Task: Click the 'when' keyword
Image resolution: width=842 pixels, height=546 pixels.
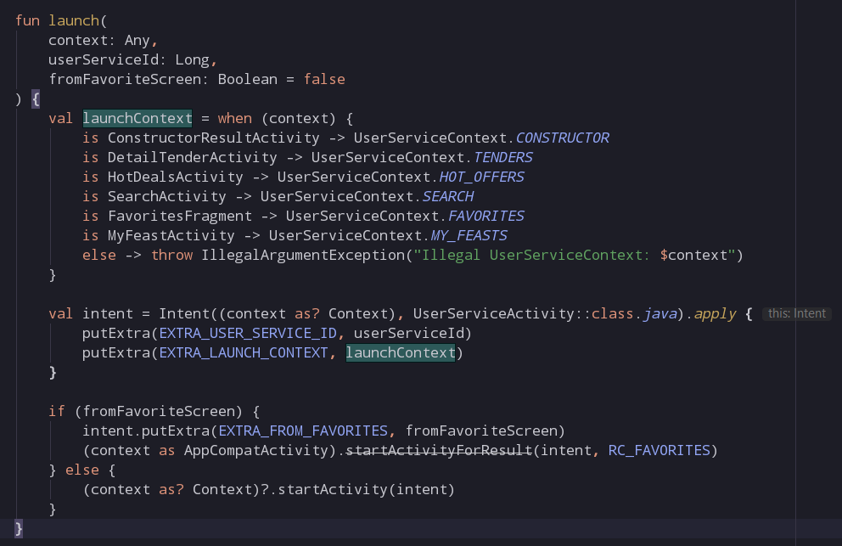Action: click(x=234, y=118)
